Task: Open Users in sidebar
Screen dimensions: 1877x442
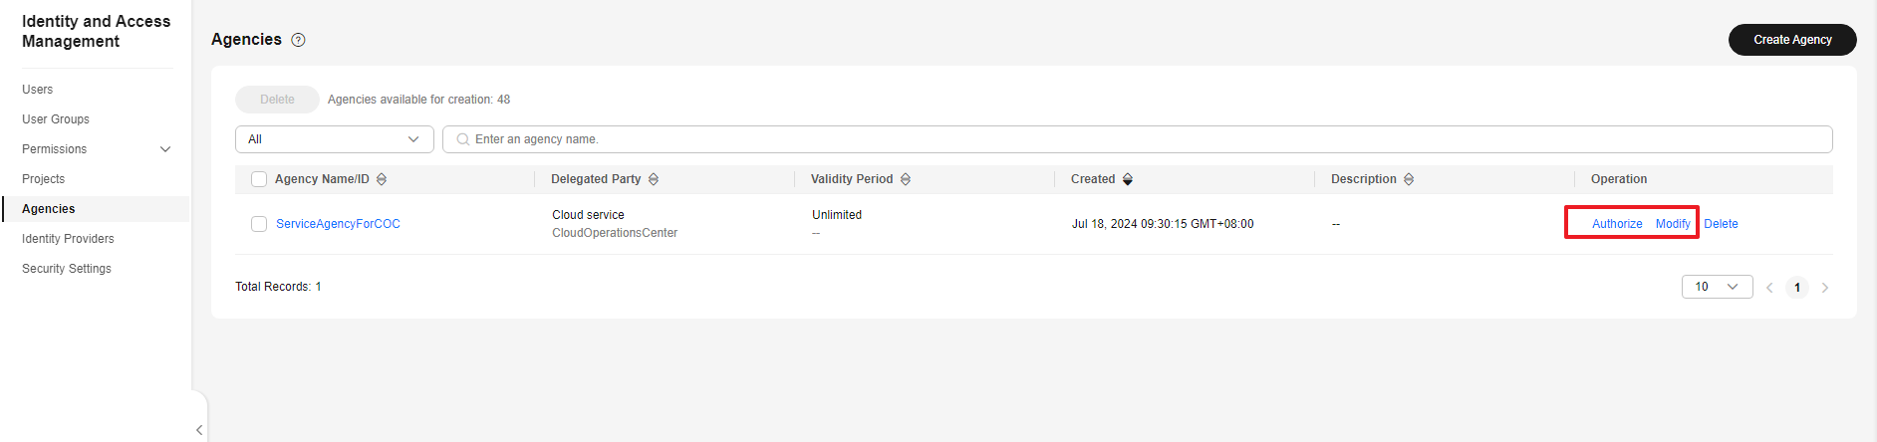Action: [x=38, y=90]
